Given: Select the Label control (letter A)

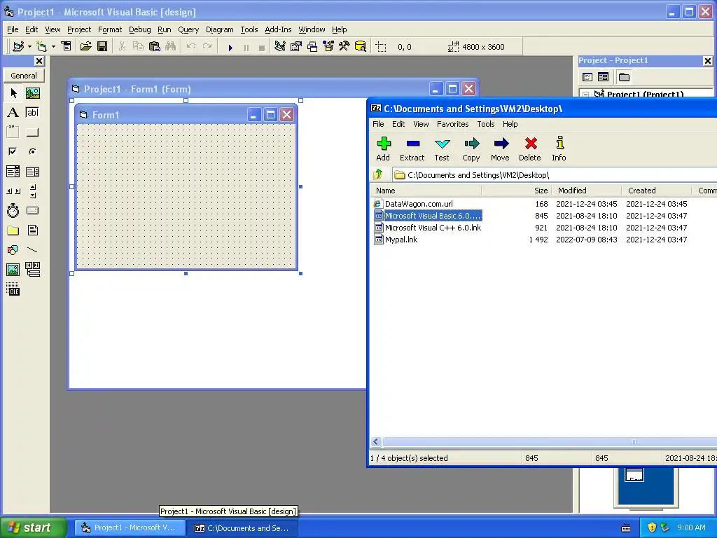Looking at the screenshot, I should pos(13,113).
